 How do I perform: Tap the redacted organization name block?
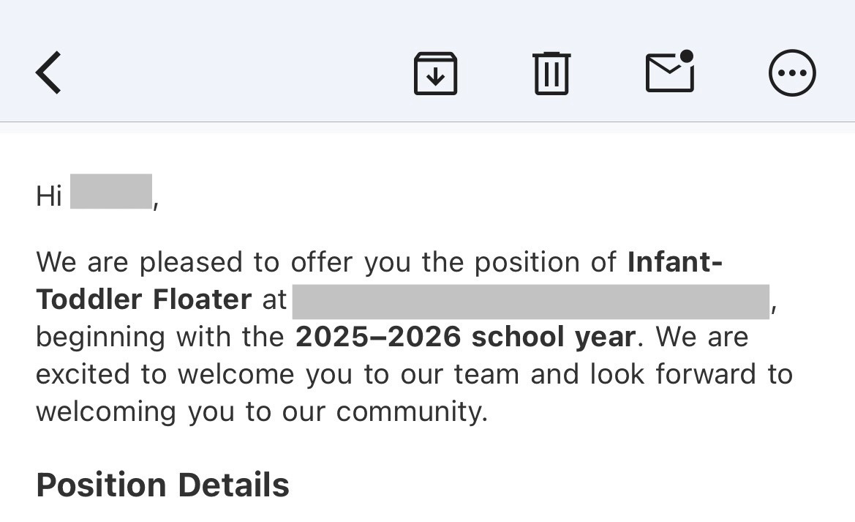point(530,302)
